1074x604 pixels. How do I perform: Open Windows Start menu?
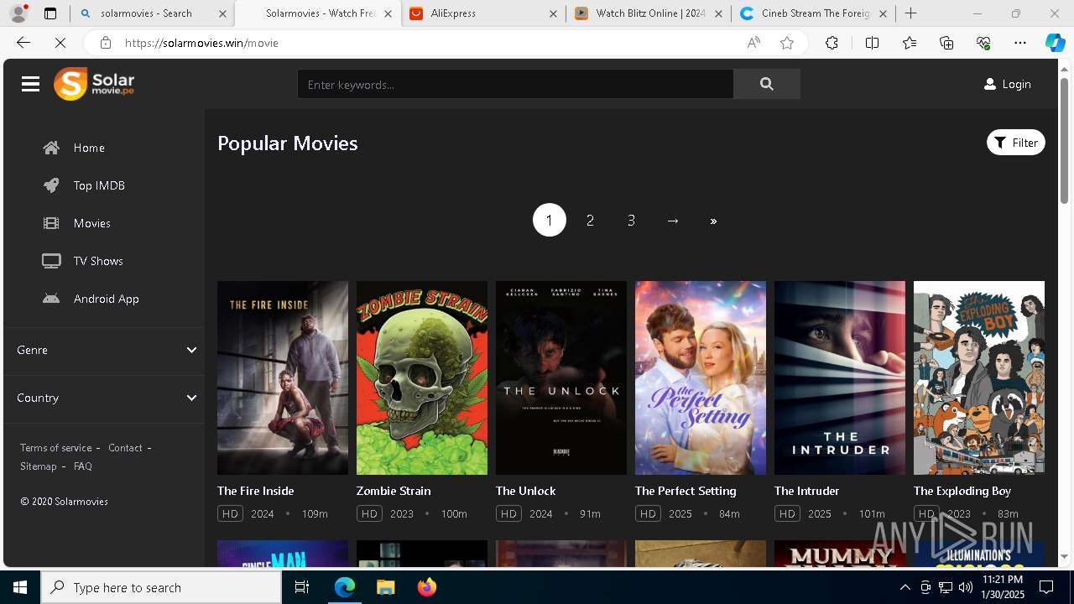tap(20, 587)
